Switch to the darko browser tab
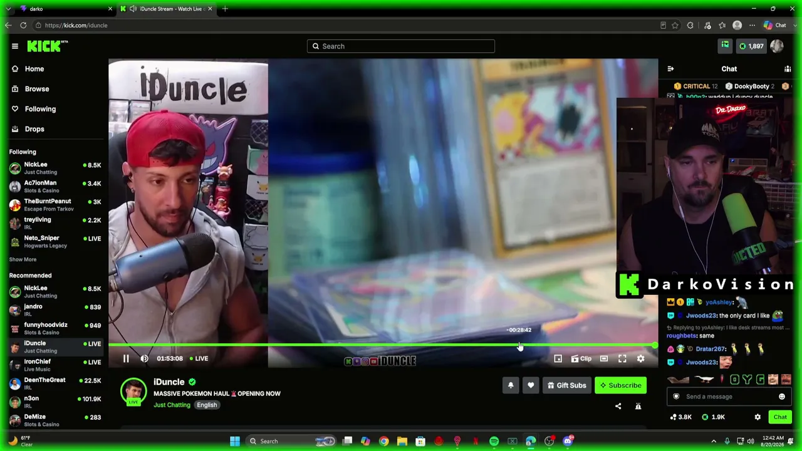The image size is (802, 451). (x=66, y=9)
